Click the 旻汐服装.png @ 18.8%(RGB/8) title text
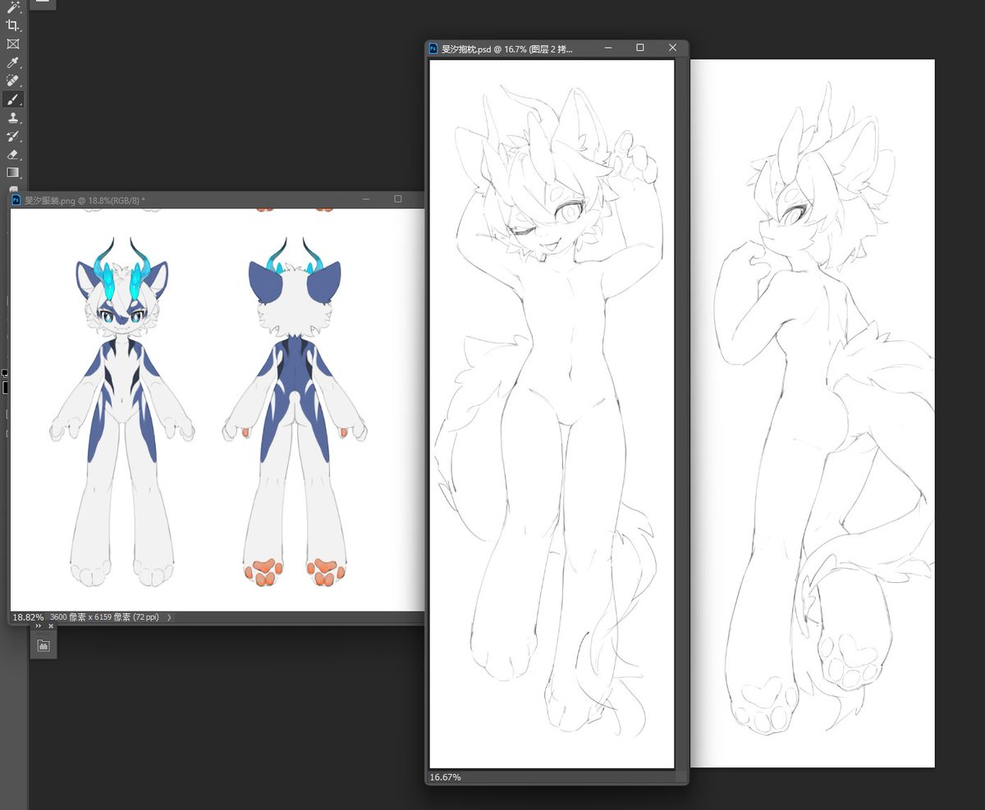985x810 pixels. click(x=85, y=199)
